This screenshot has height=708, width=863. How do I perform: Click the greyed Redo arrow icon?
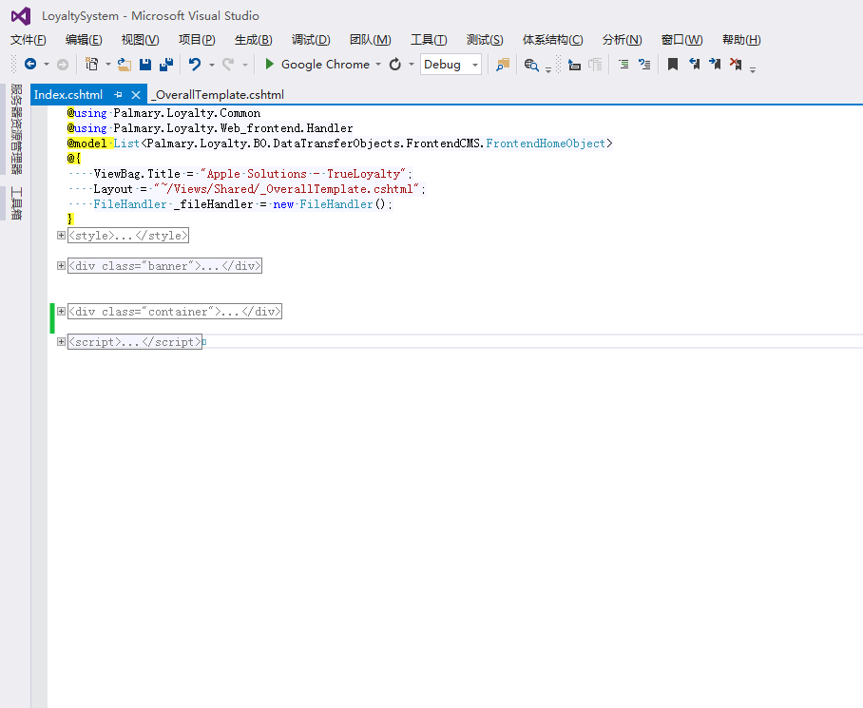228,65
